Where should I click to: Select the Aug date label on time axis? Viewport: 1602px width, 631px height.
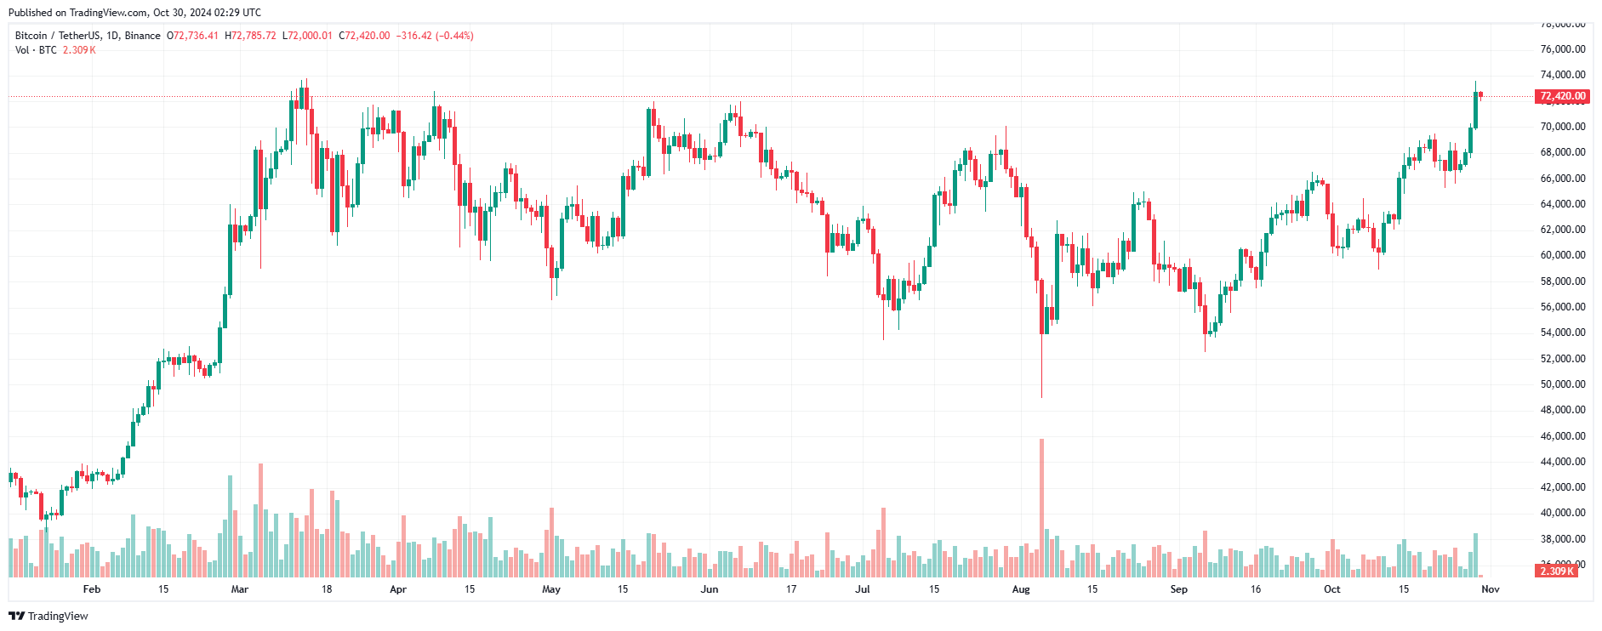[1021, 589]
